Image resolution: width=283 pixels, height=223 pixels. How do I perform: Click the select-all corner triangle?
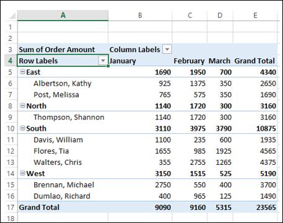point(12,15)
